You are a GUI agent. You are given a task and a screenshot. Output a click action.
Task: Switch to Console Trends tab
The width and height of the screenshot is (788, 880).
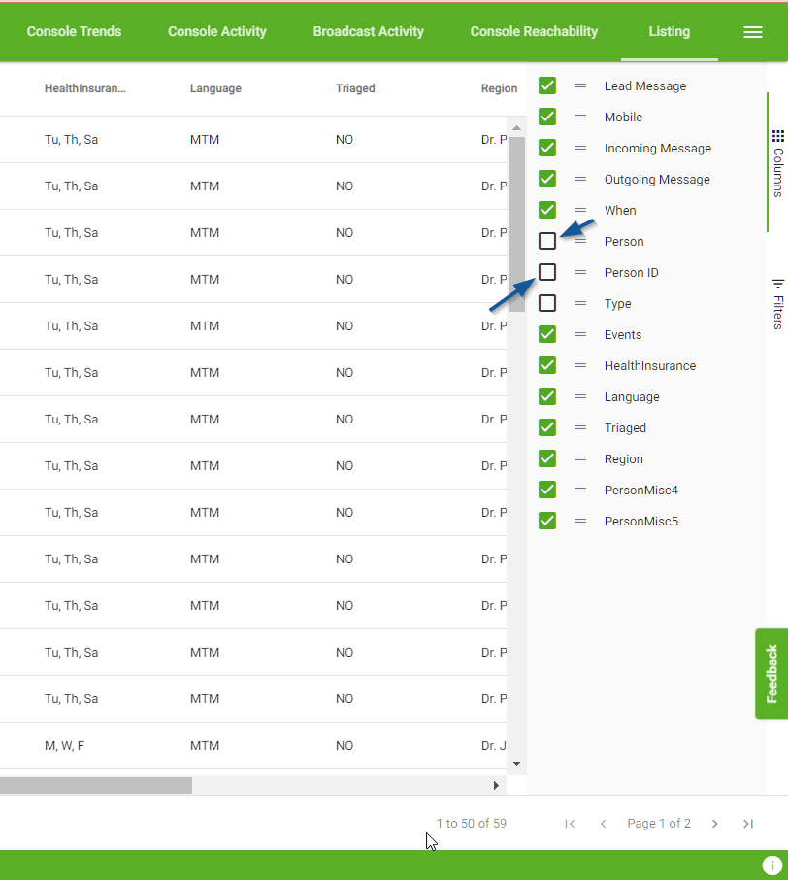coord(74,31)
